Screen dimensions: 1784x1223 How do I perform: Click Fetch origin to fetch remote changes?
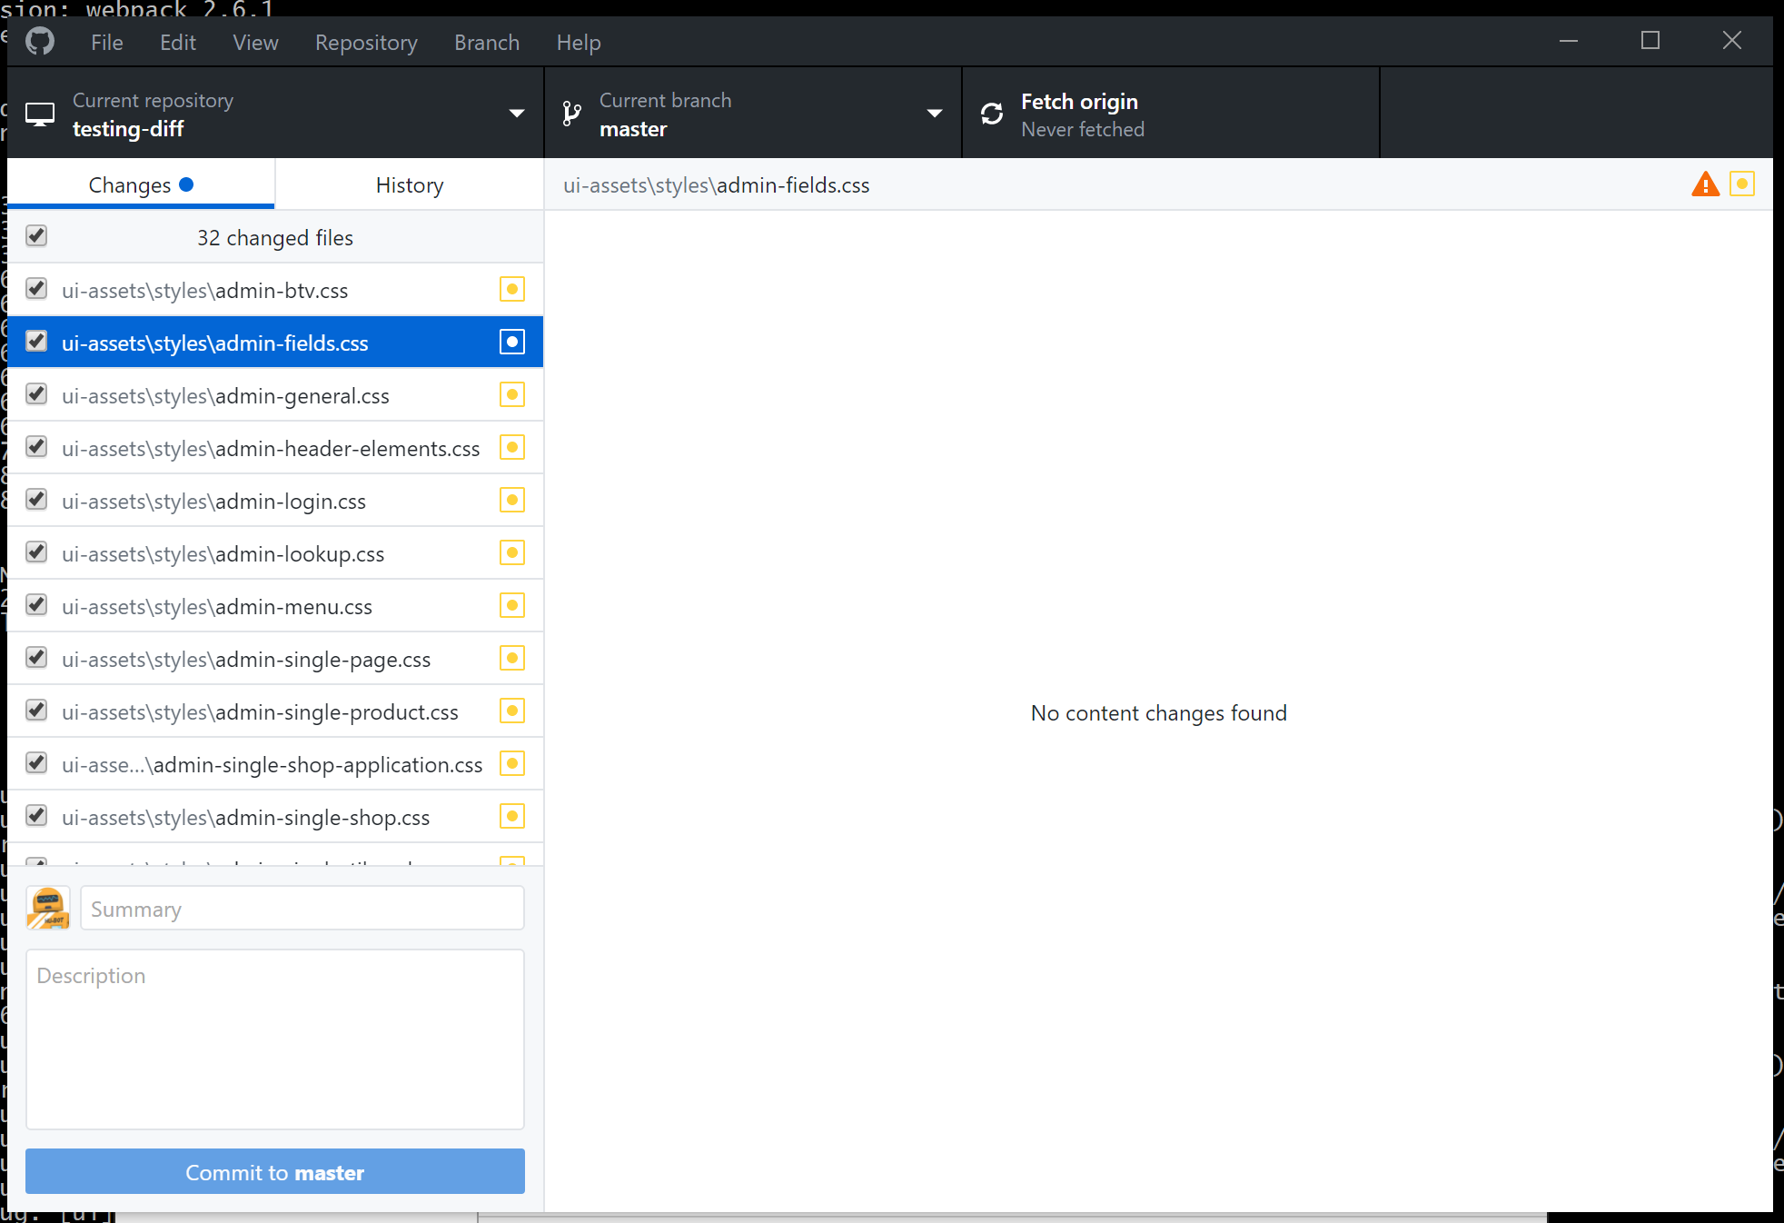1079,113
